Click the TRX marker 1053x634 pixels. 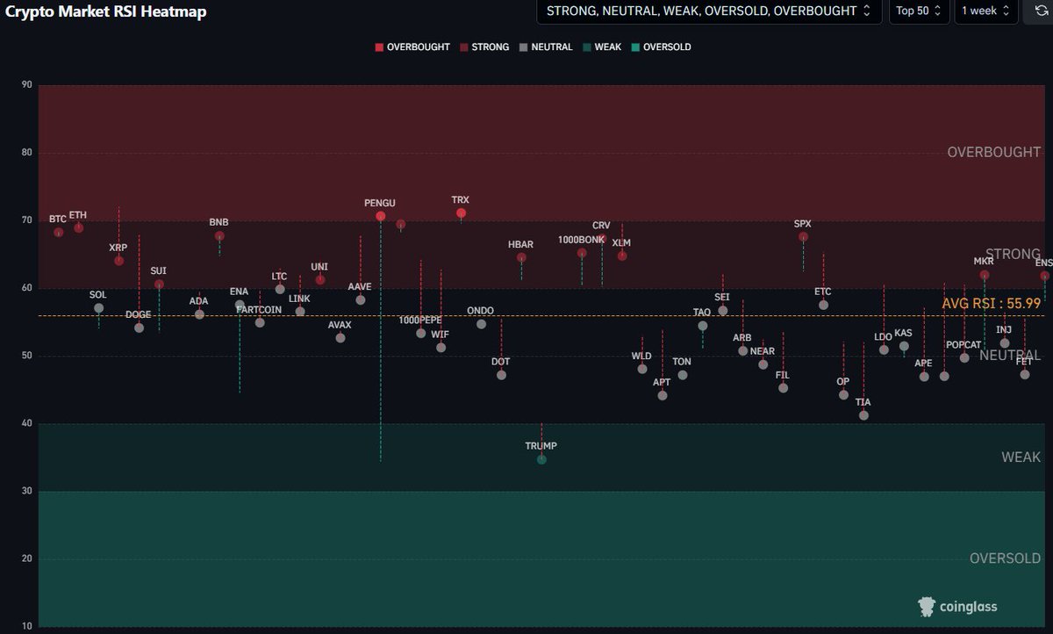click(461, 213)
